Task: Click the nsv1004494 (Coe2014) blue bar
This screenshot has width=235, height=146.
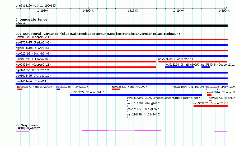Action: (x=121, y=84)
